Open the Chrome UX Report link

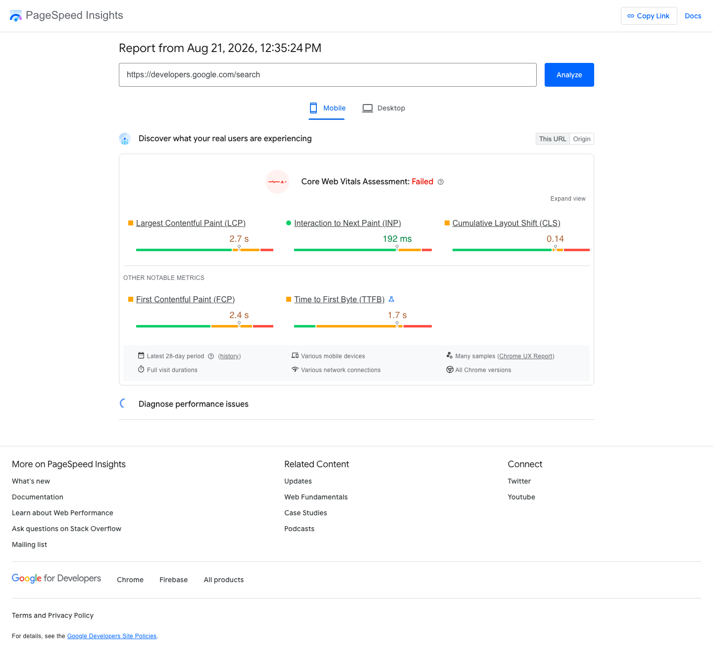tap(526, 356)
